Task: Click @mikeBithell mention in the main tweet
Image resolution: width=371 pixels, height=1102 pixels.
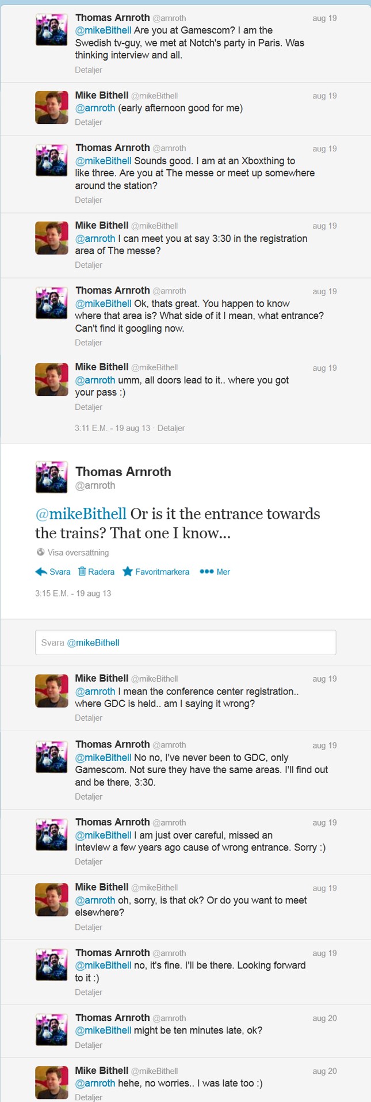Action: tap(81, 514)
